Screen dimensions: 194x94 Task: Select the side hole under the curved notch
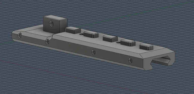pyautogui.click(x=47, y=42)
